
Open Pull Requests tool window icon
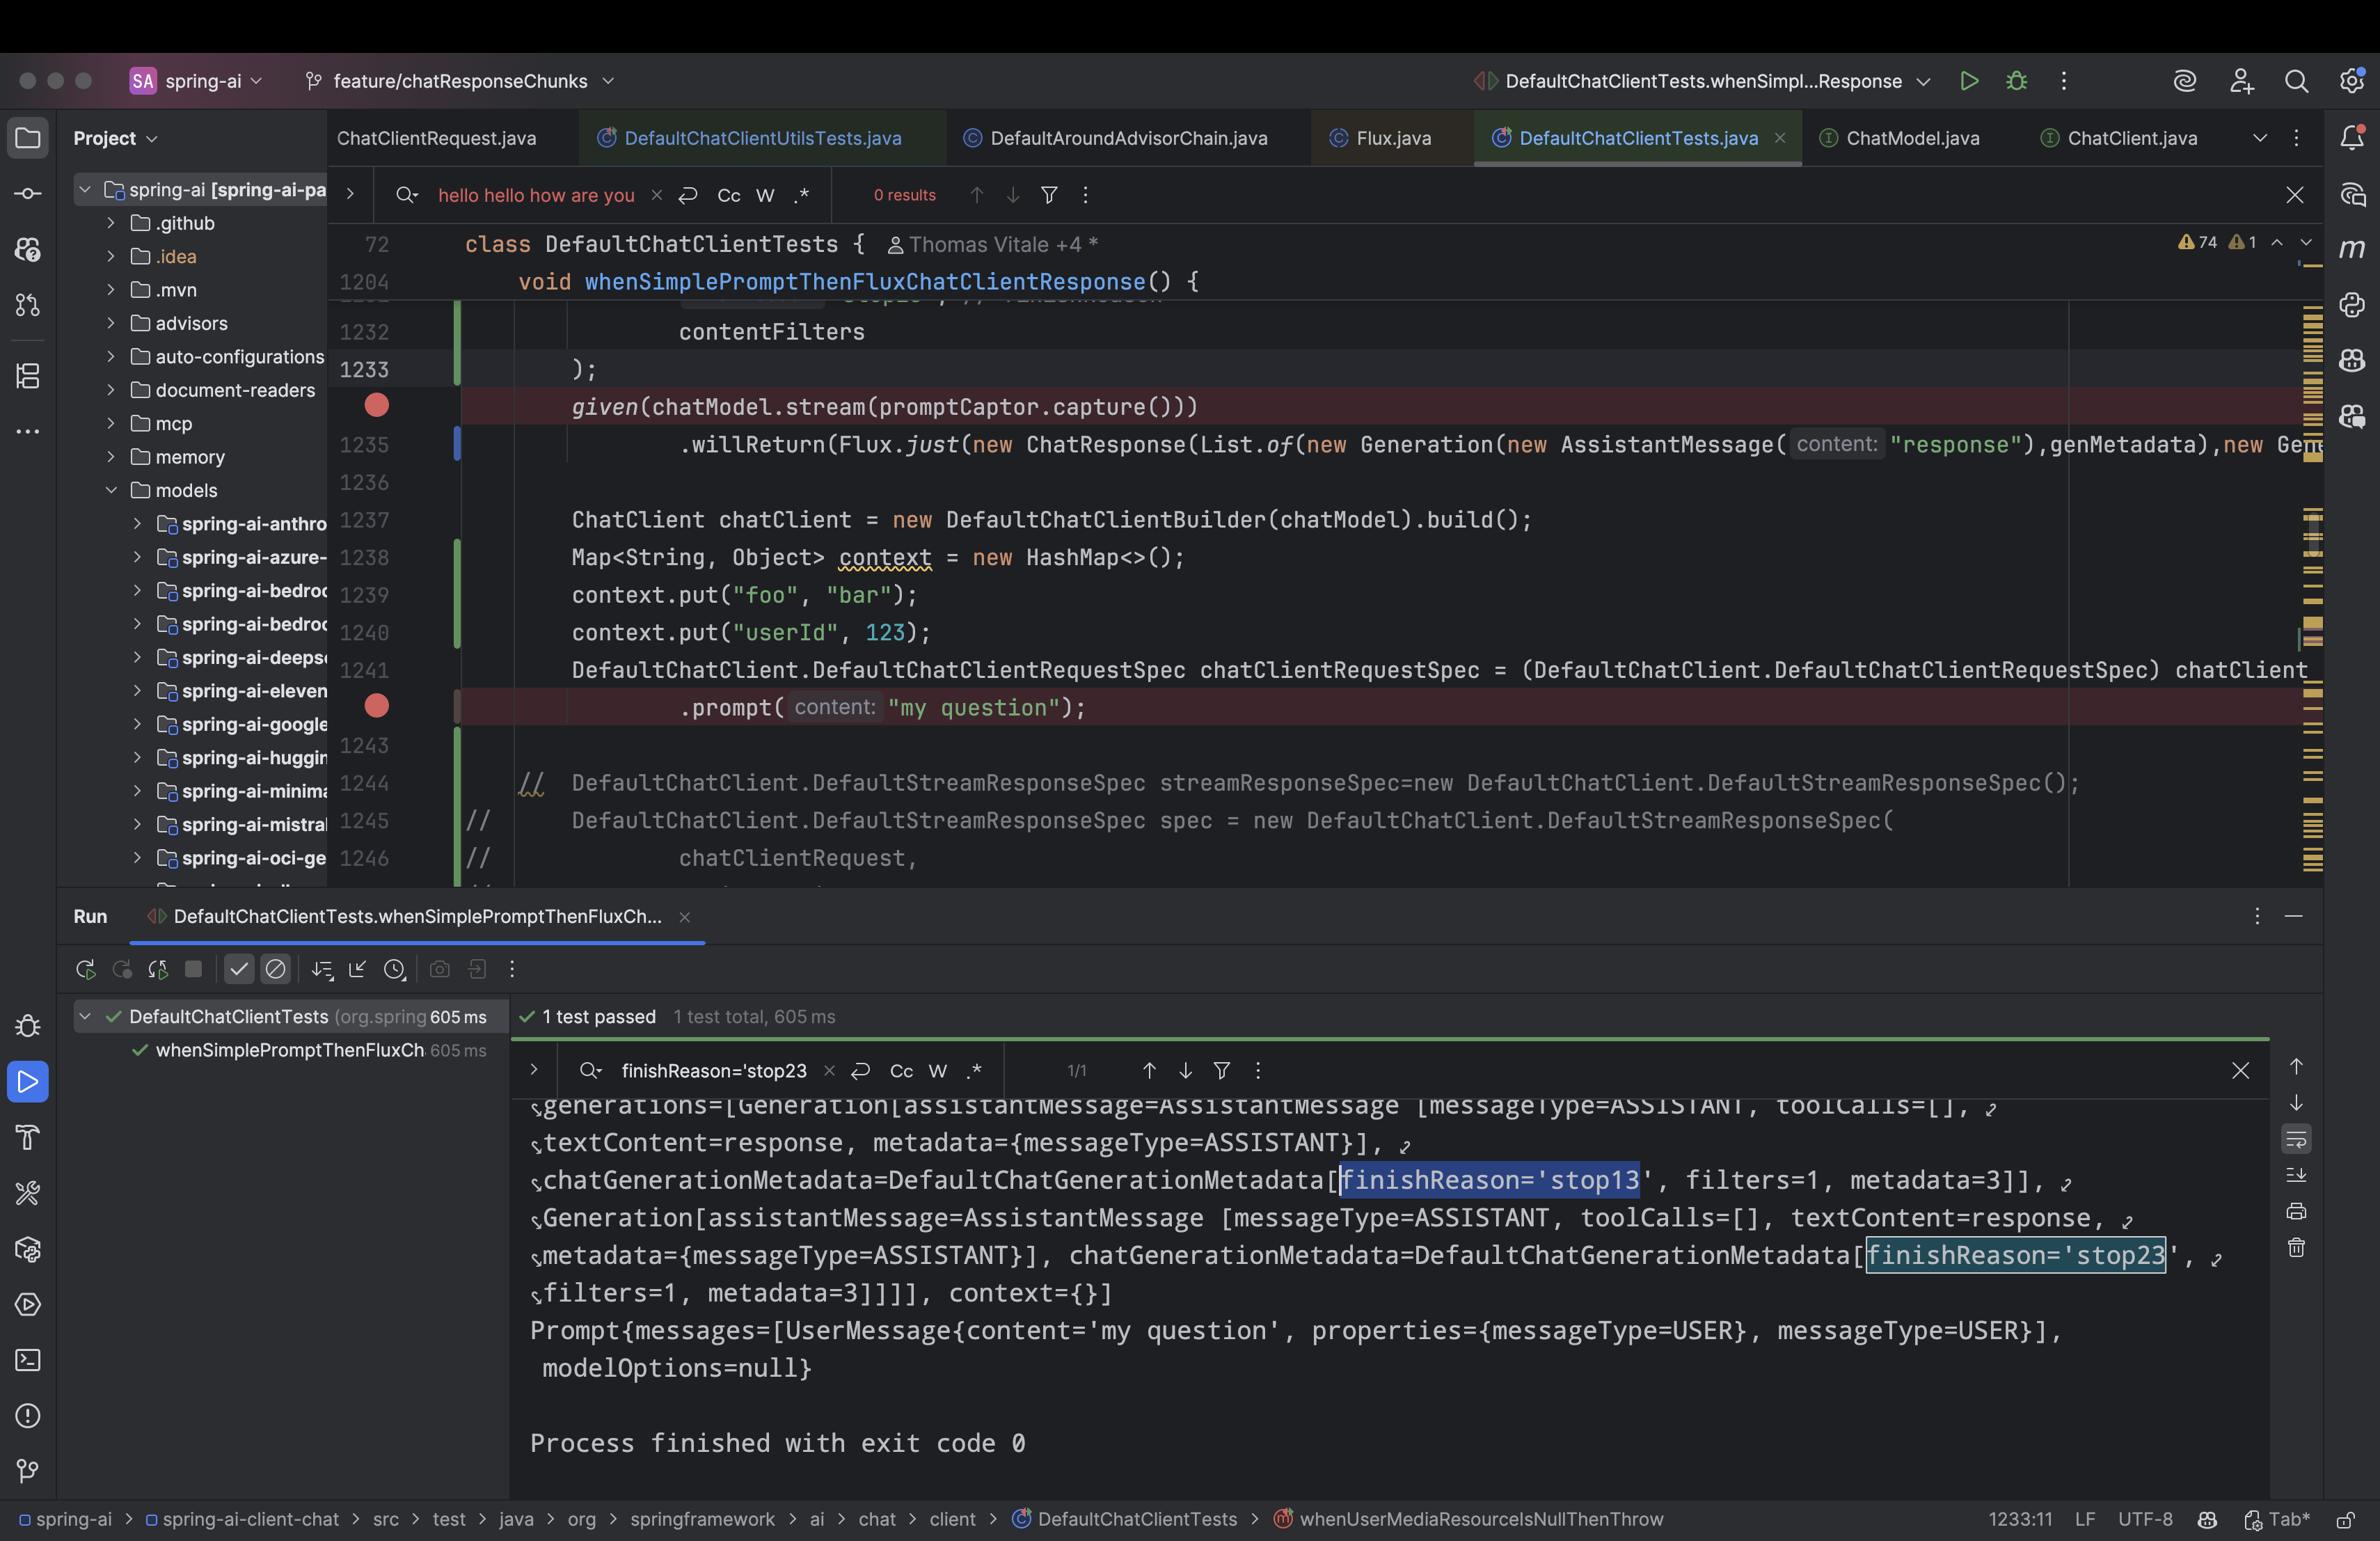coord(28,305)
